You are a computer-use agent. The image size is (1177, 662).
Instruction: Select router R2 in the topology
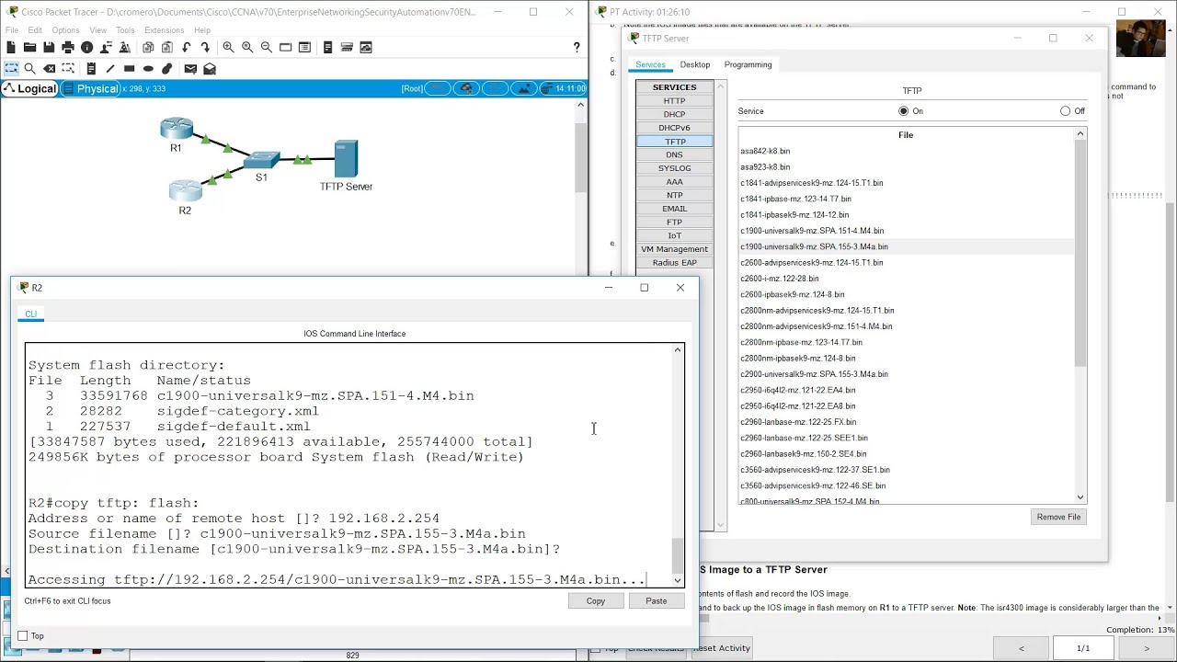pyautogui.click(x=185, y=190)
